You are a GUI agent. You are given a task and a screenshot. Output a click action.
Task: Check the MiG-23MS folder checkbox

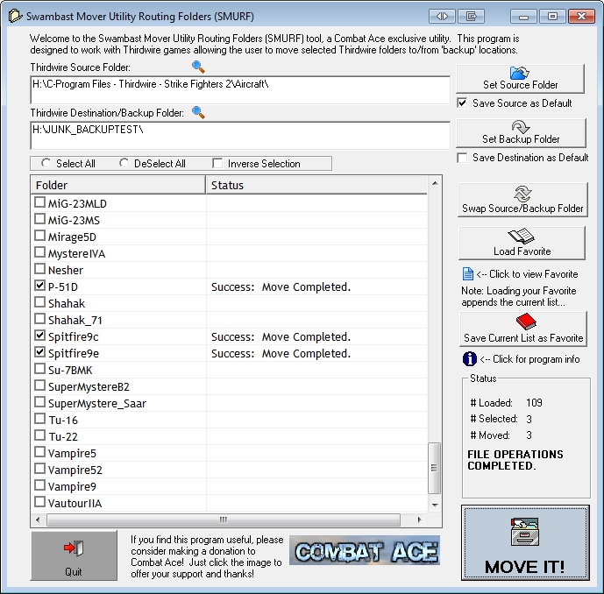pyautogui.click(x=39, y=219)
